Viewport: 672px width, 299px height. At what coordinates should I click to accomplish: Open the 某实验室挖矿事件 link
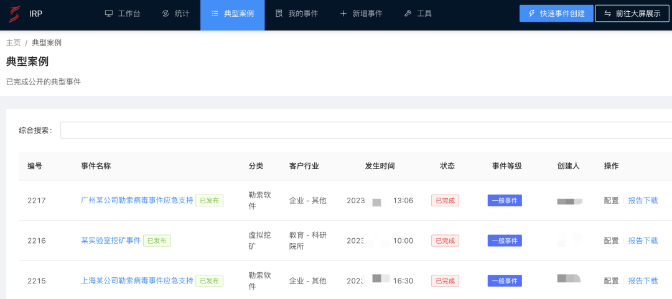click(111, 241)
